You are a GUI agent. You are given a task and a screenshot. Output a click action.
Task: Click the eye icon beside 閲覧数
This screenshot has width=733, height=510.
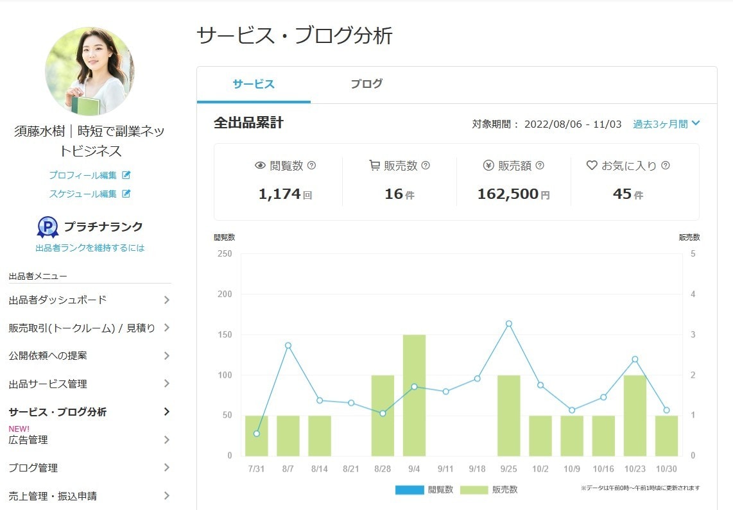(x=260, y=166)
